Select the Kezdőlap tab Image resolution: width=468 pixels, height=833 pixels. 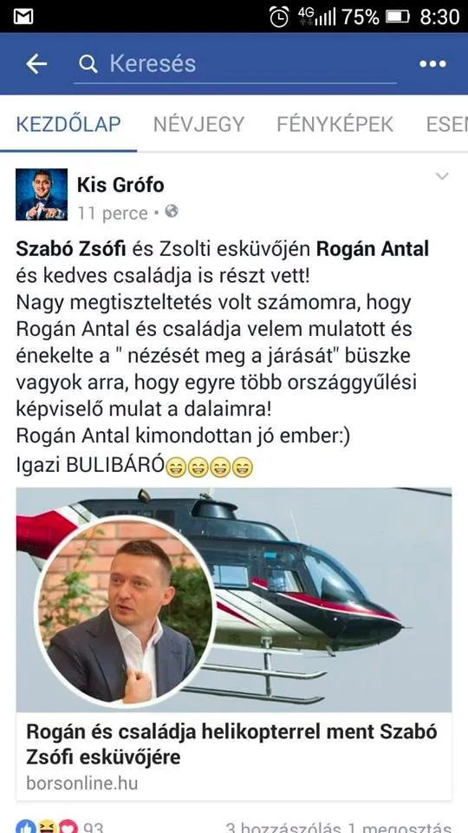tap(68, 124)
